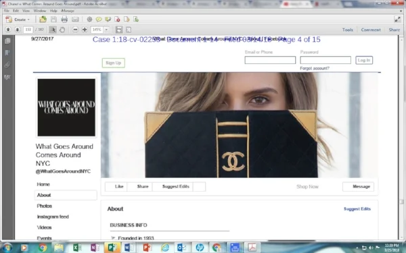Open the zoom percentage dropdown arrow

[x=106, y=30]
